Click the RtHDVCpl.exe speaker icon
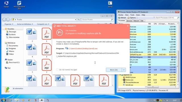This screenshot has height=102, width=182. tap(124, 77)
